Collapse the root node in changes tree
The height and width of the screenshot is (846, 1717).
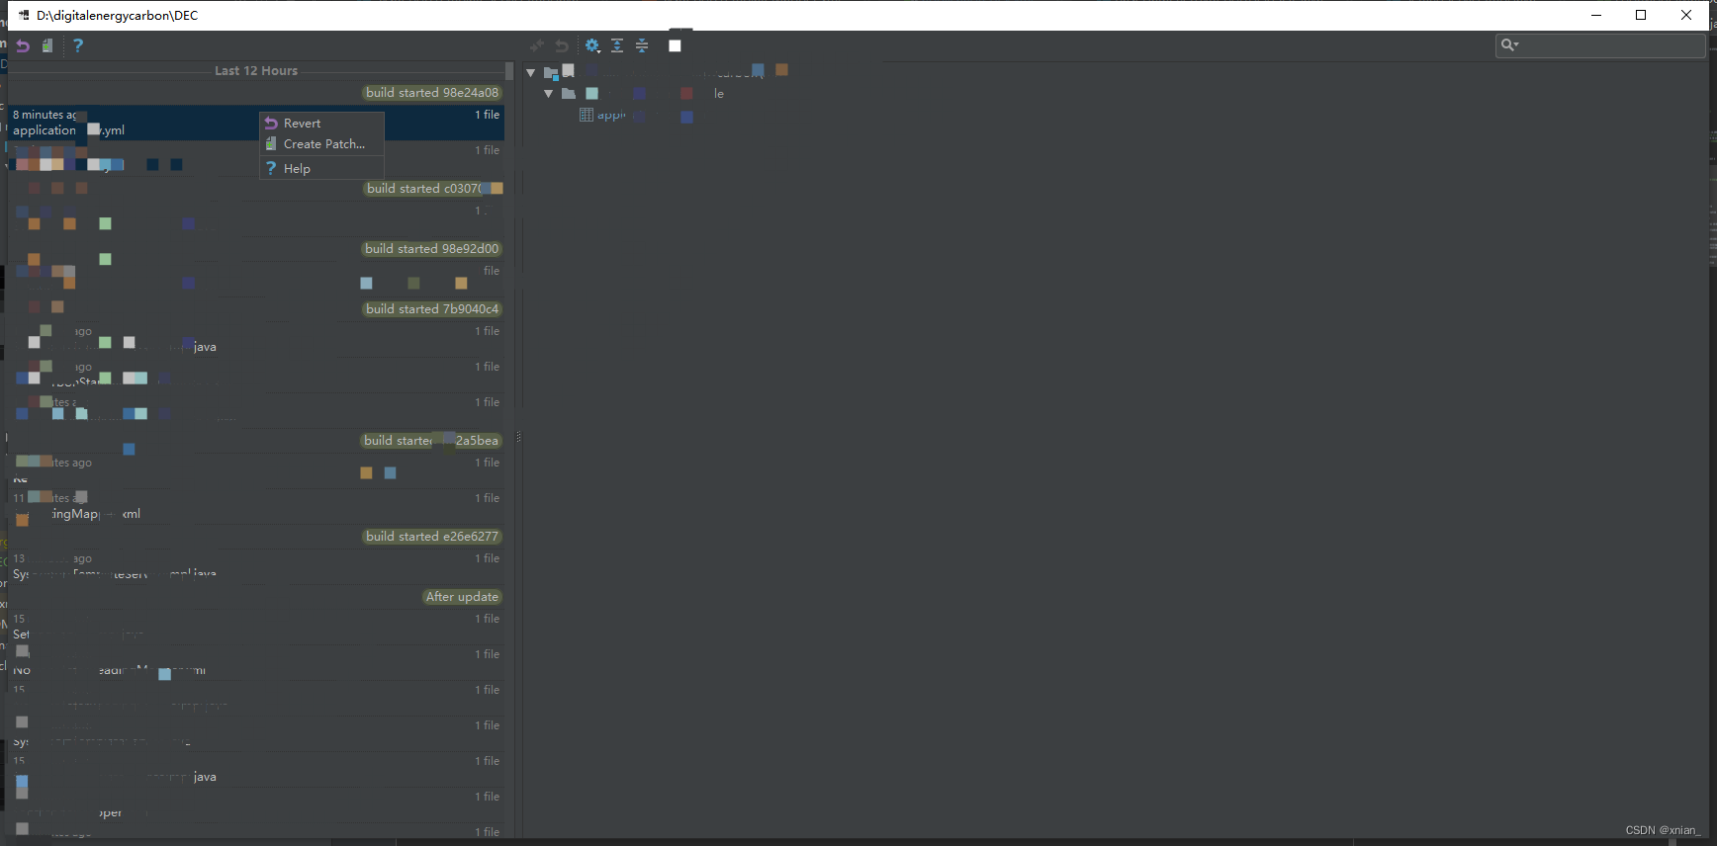click(x=531, y=73)
